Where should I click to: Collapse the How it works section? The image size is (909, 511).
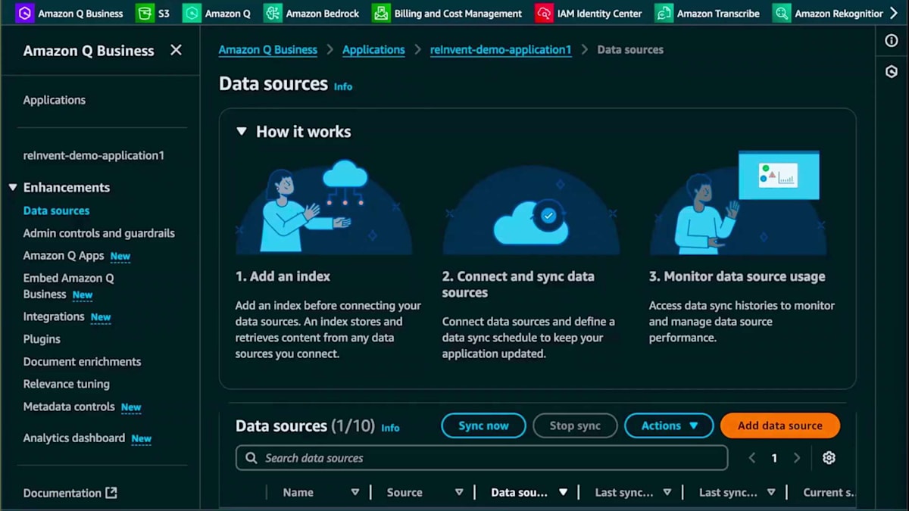pos(242,131)
